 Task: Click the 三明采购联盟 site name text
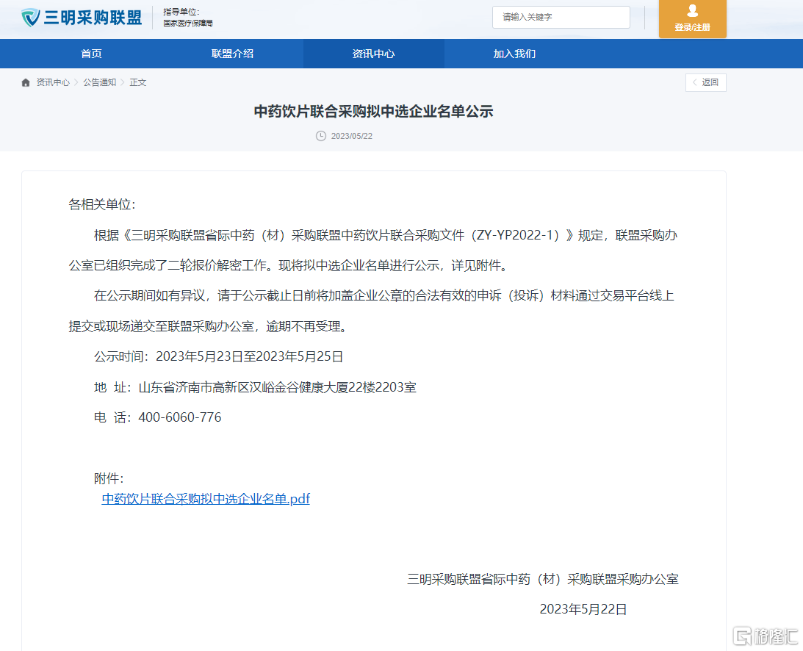(x=93, y=18)
